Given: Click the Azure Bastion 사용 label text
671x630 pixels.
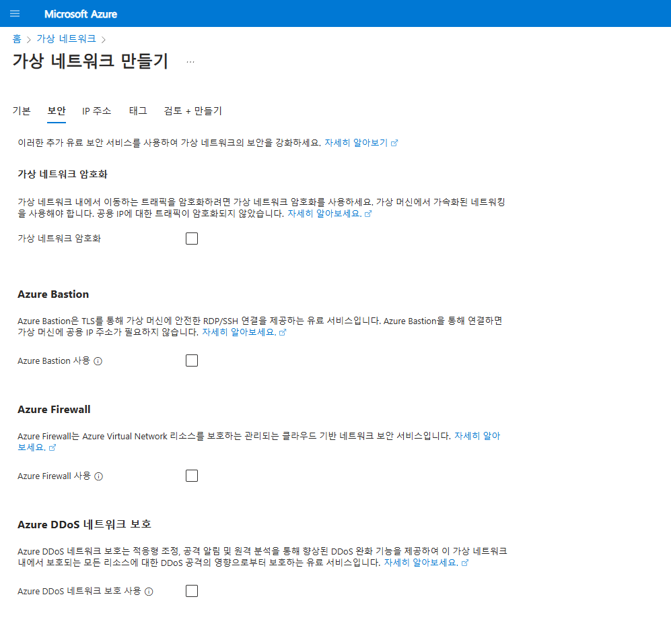Looking at the screenshot, I should coord(53,361).
